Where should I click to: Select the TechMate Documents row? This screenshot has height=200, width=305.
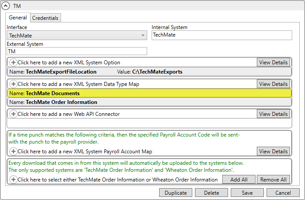tap(149, 93)
